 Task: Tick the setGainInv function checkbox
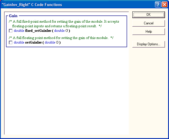[x=11, y=42]
